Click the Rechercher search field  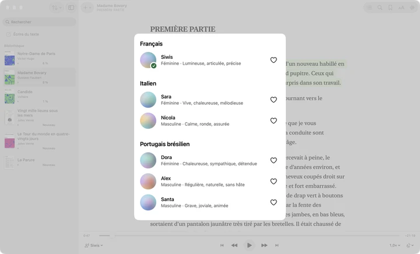[40, 22]
